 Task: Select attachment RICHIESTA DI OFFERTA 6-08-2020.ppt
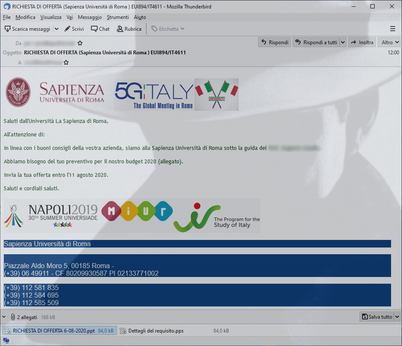click(59, 330)
